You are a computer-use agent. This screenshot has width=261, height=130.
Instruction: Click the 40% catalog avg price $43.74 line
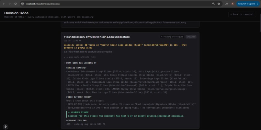(x=86, y=124)
